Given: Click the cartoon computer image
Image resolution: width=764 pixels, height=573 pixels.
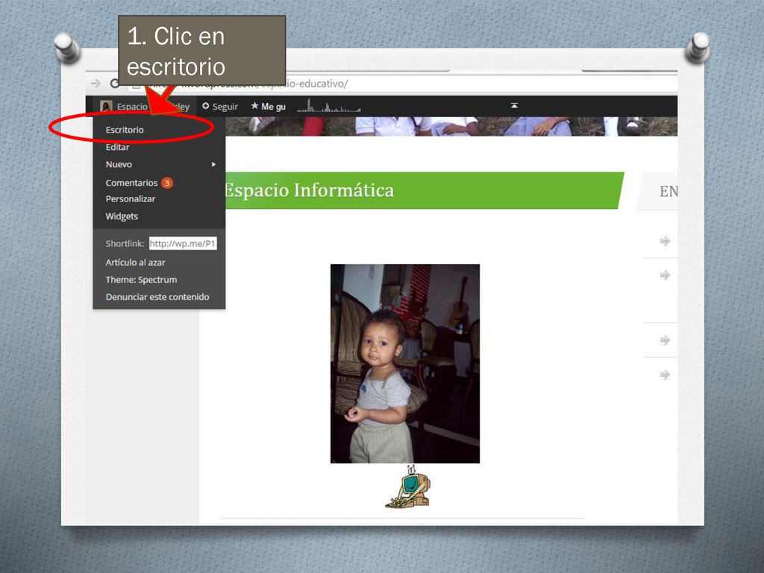Looking at the screenshot, I should click(x=408, y=487).
